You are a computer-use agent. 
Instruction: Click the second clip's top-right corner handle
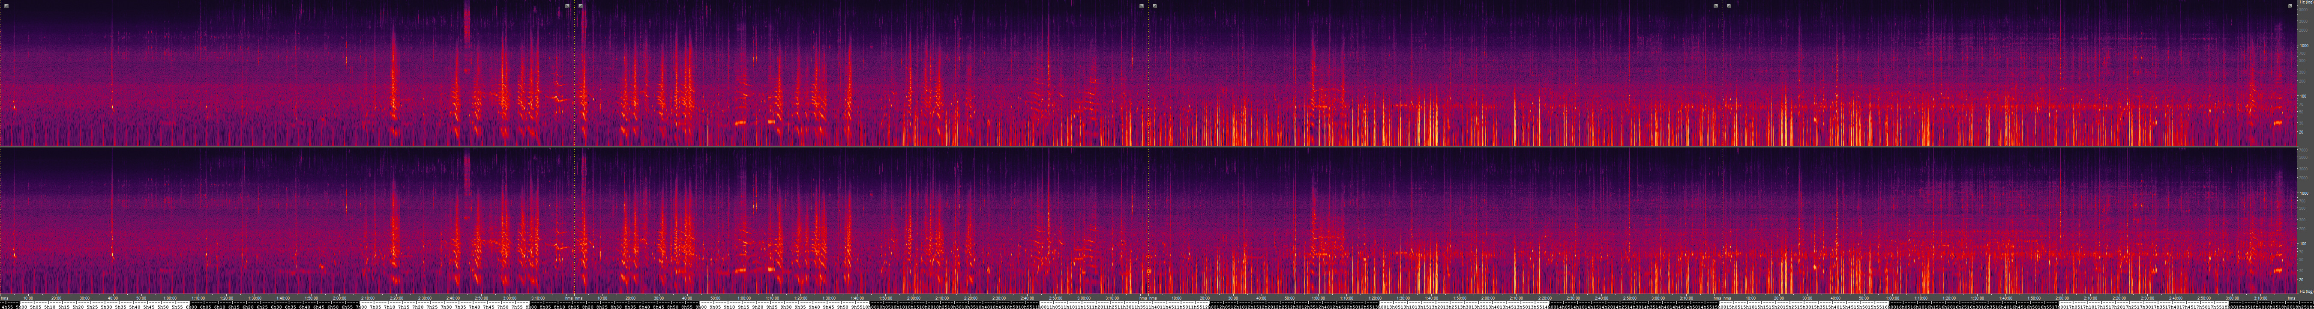1141,6
